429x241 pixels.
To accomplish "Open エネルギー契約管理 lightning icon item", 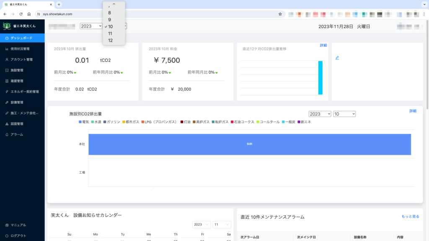I will pos(7,92).
